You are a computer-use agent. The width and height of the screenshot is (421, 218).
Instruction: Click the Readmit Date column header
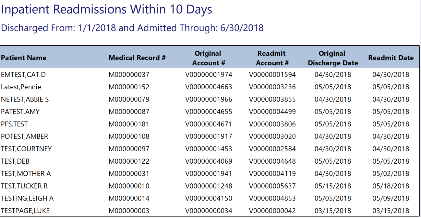click(391, 58)
